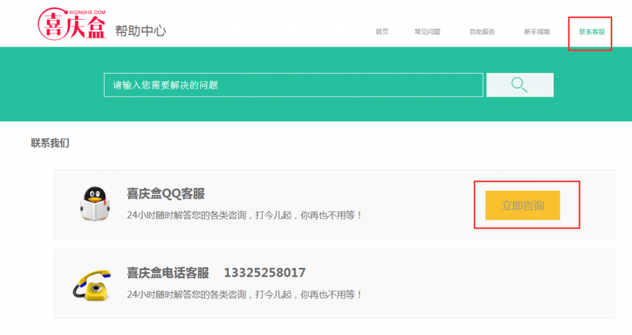Click the magnifier search icon
The width and height of the screenshot is (632, 335).
[x=519, y=85]
